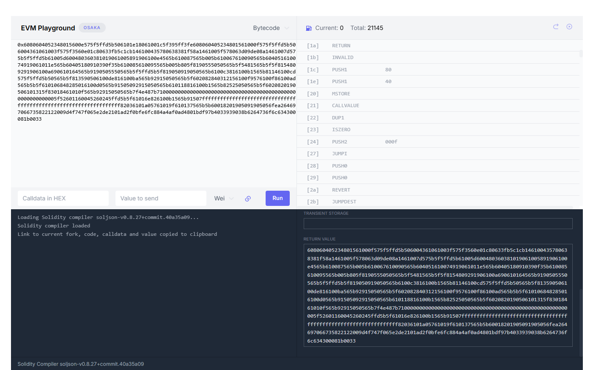Image resolution: width=593 pixels, height=370 pixels.
Task: Click the Solidity Compiler status bar label
Action: (80, 364)
